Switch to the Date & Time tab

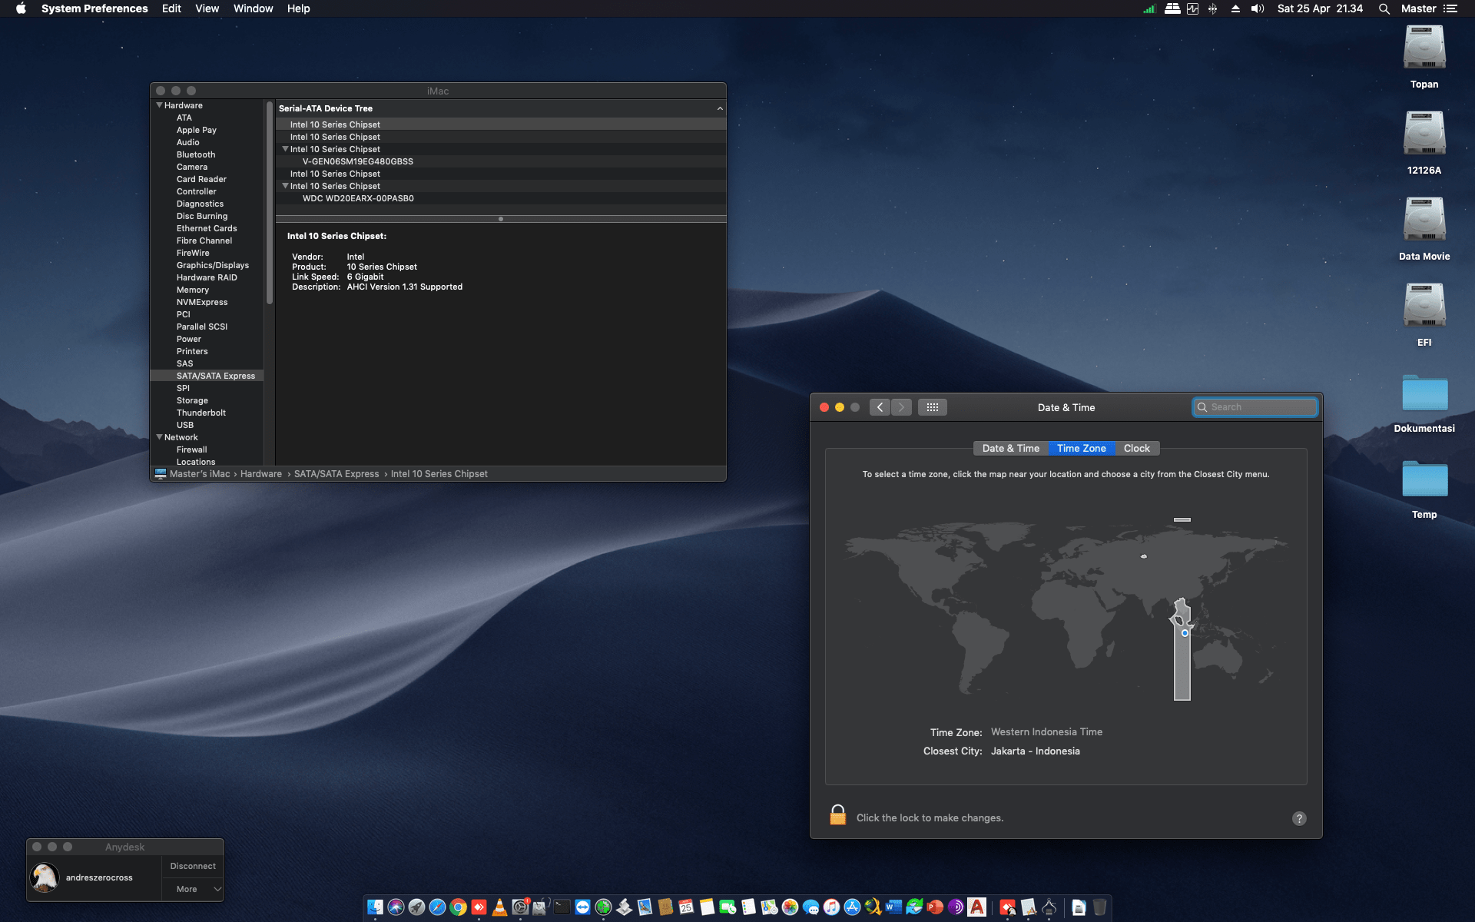[x=1010, y=449]
